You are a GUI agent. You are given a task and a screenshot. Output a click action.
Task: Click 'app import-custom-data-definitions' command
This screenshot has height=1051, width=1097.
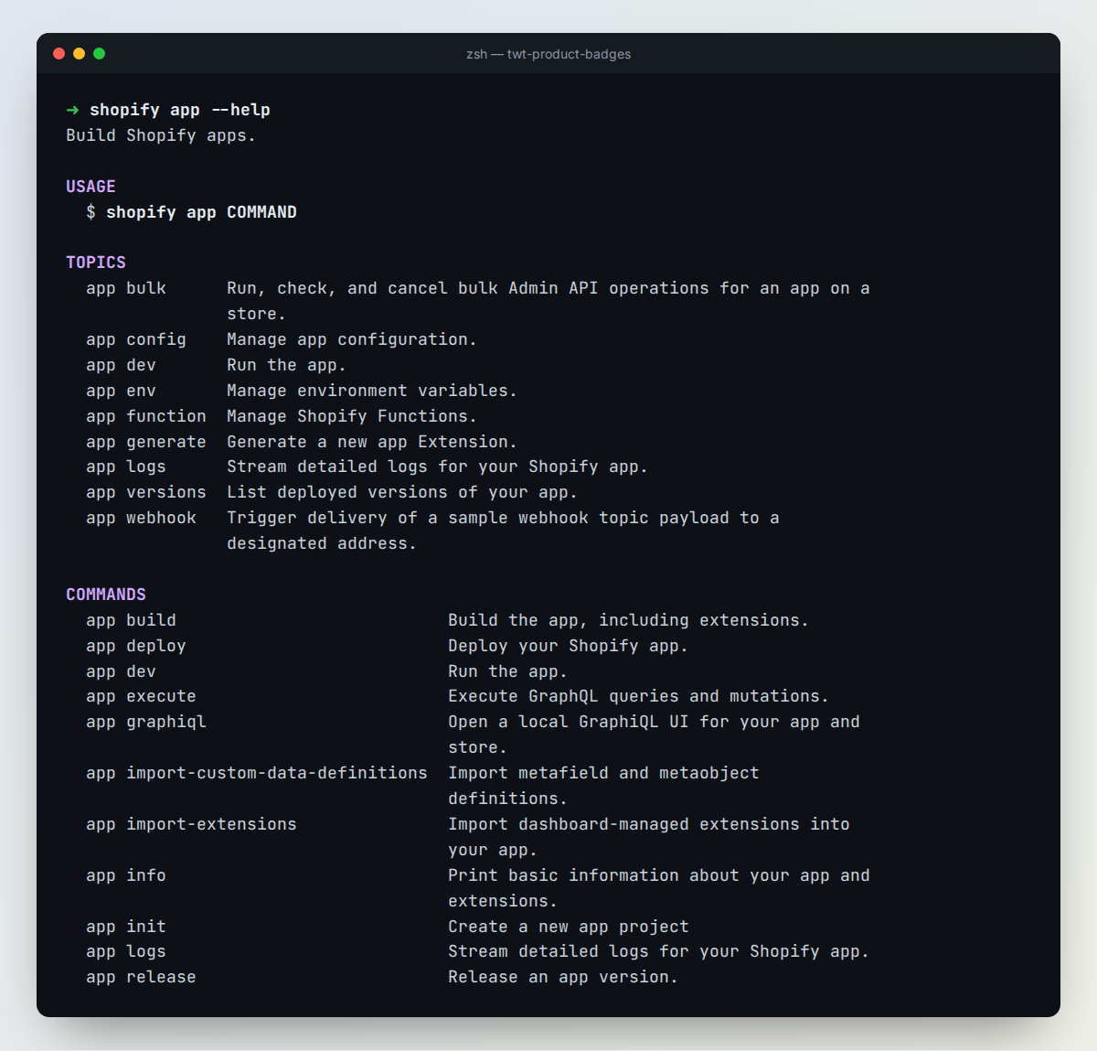(x=257, y=773)
